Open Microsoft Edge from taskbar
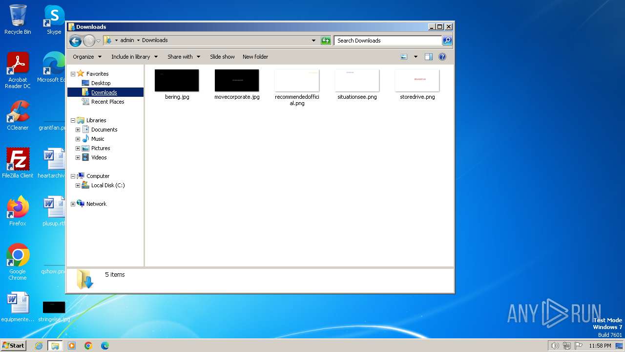Image resolution: width=625 pixels, height=352 pixels. (x=105, y=346)
